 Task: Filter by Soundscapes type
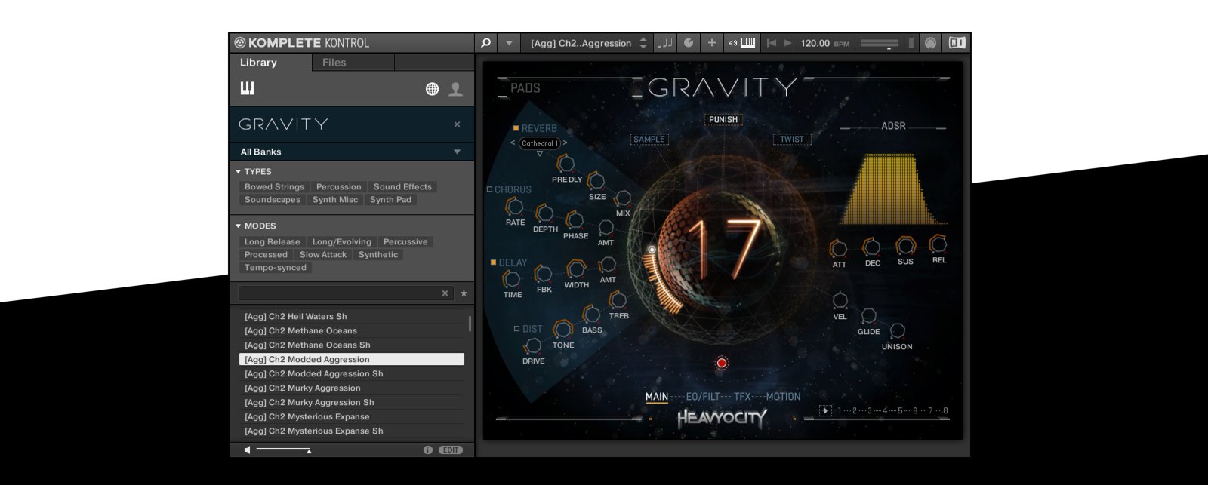coord(273,200)
